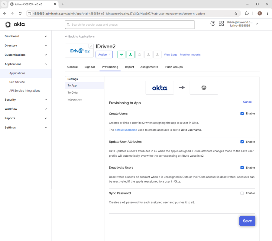Click the handshake status icon
The width and height of the screenshot is (272, 241).
[x=121, y=55]
